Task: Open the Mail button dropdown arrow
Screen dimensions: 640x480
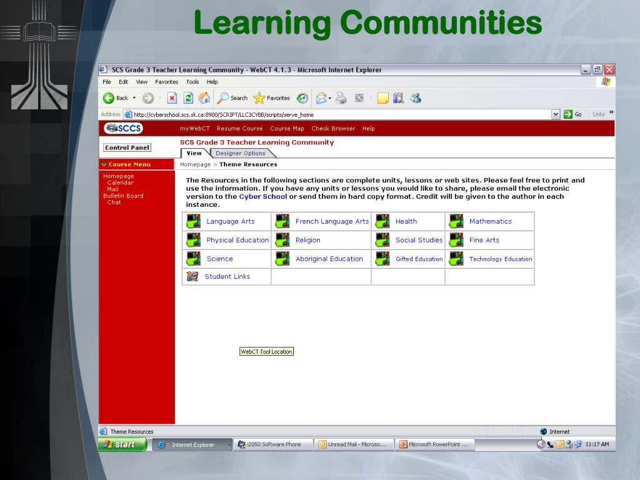Action: [330, 98]
